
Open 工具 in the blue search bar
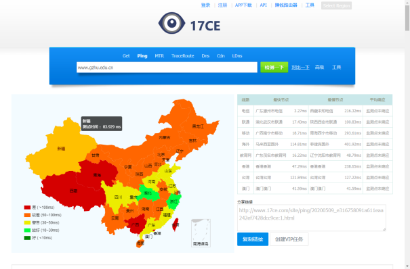pos(337,68)
